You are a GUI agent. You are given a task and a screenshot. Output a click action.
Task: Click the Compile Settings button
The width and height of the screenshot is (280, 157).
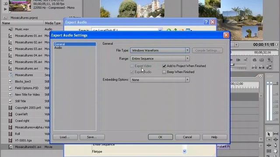click(207, 51)
